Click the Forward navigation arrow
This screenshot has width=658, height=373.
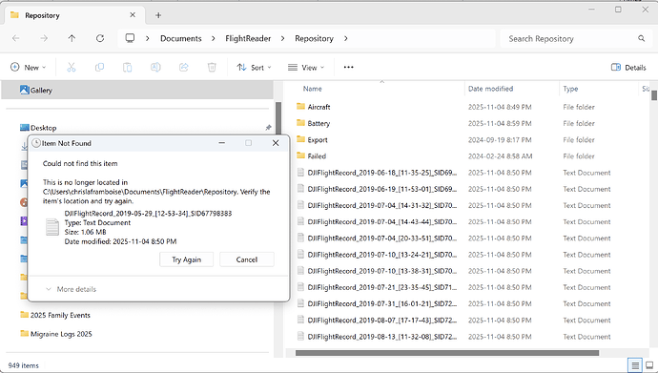(44, 38)
